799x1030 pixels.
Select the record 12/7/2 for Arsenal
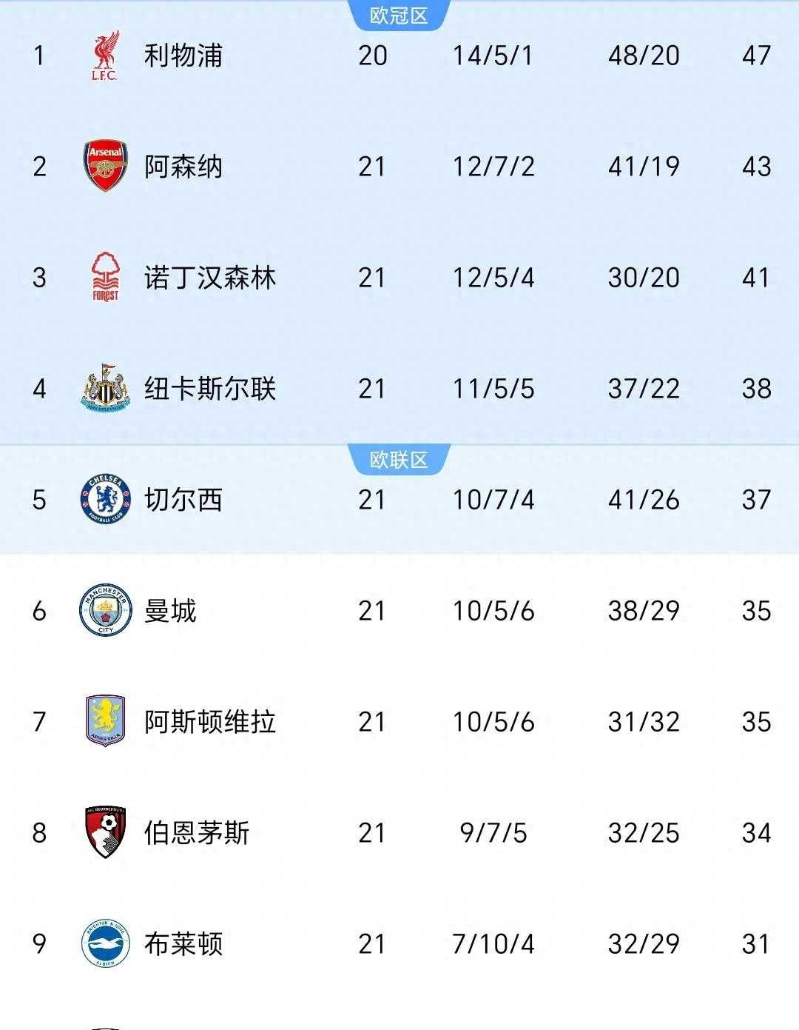(493, 166)
